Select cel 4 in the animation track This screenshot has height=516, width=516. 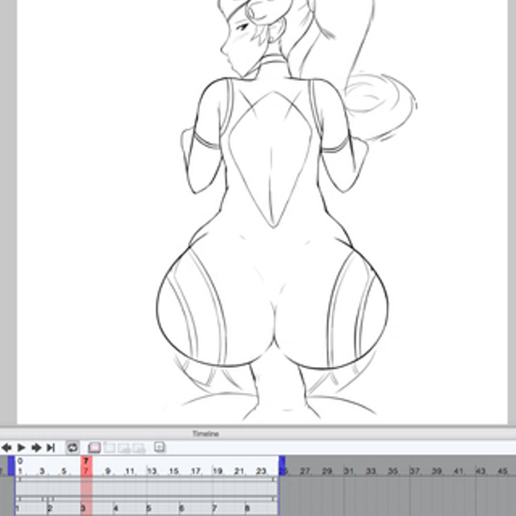(116, 509)
